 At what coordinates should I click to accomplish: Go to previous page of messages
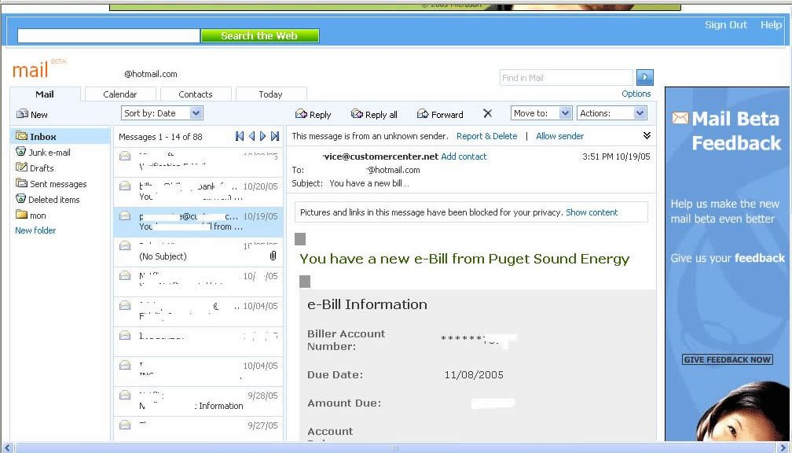click(x=251, y=136)
